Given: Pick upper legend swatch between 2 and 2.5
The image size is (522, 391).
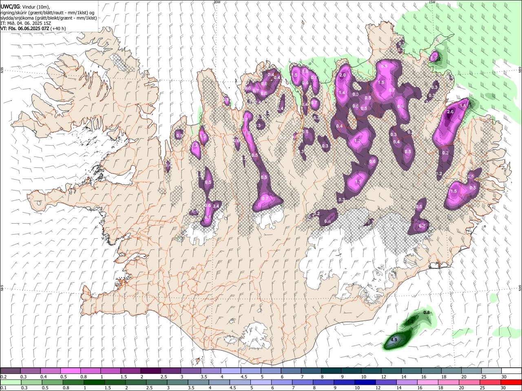Looking at the screenshot, I should click(x=150, y=371).
